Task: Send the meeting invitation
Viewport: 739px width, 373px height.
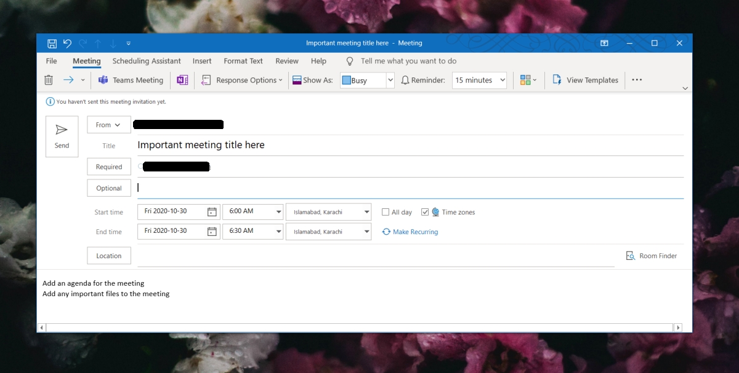Action: click(x=62, y=136)
